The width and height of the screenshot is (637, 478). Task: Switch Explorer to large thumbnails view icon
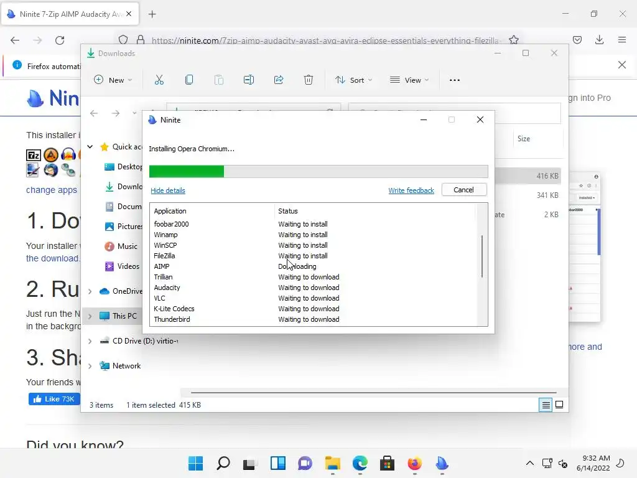559,405
